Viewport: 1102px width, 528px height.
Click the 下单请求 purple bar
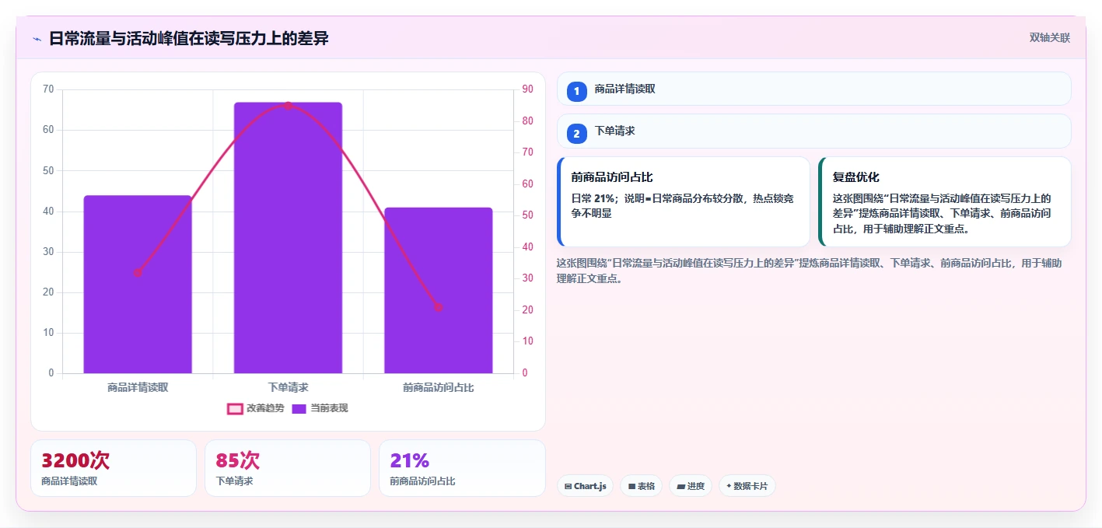pyautogui.click(x=288, y=238)
